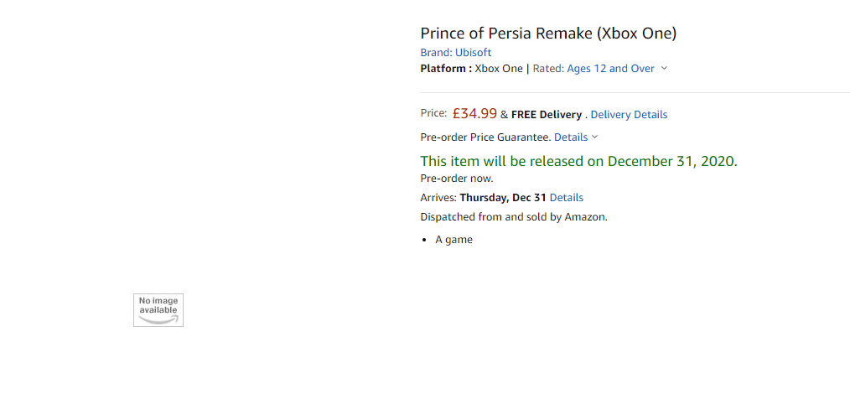Click the green release date announcement text
Screen dimensions: 850x415
578,161
